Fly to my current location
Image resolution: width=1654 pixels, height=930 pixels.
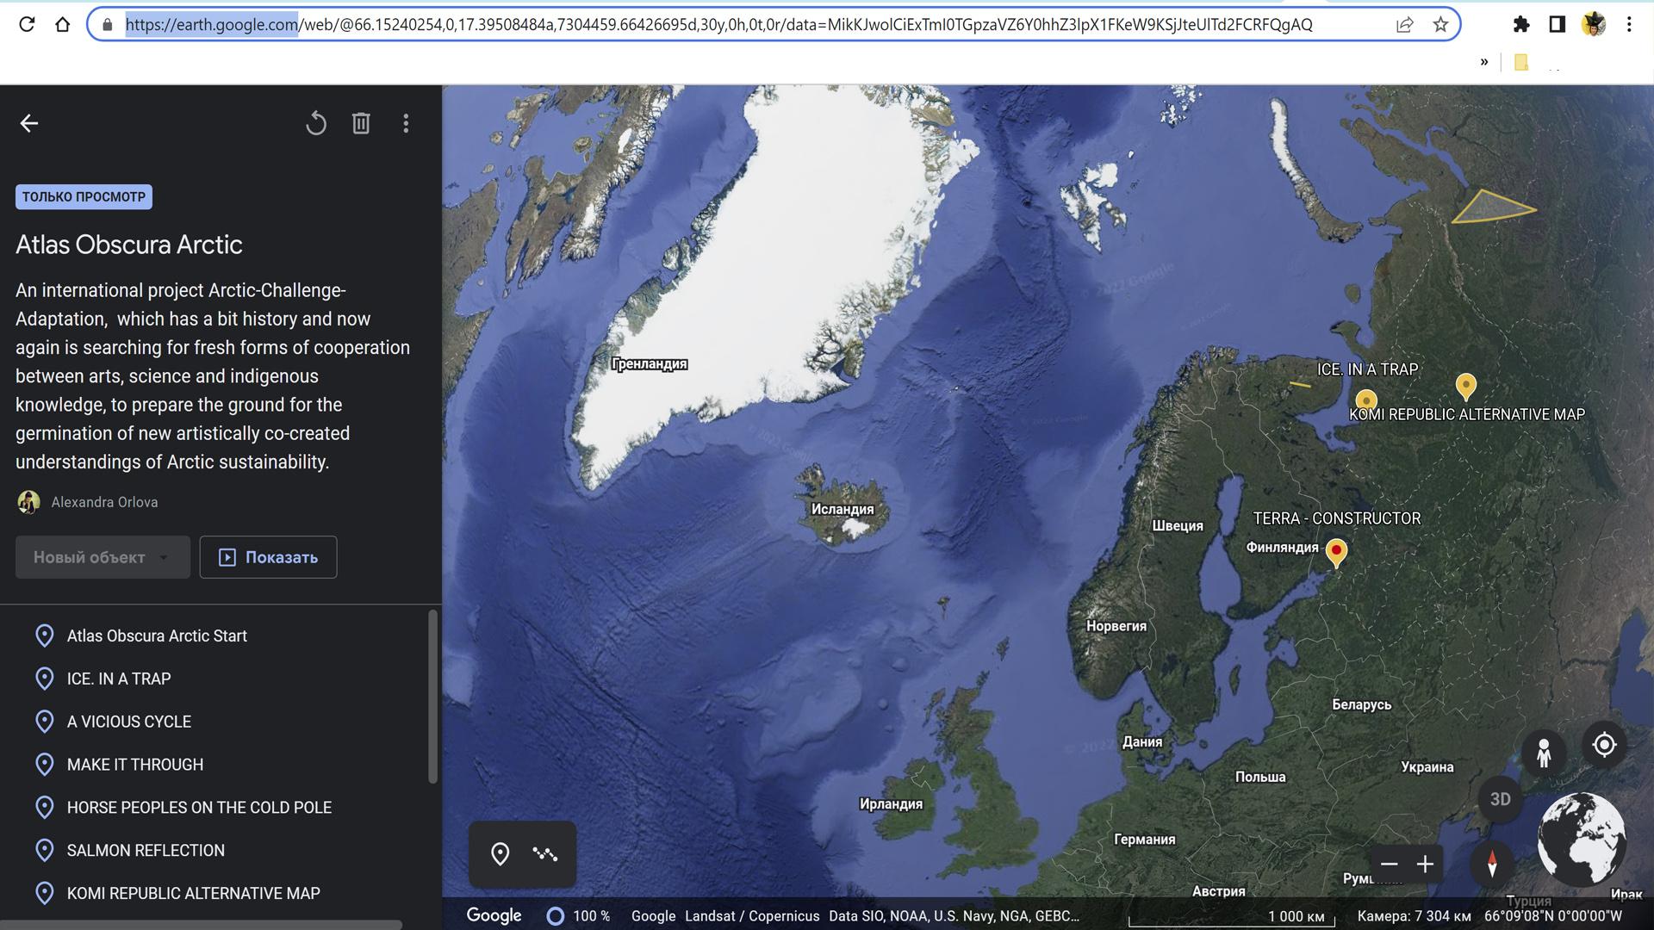[x=1604, y=745]
